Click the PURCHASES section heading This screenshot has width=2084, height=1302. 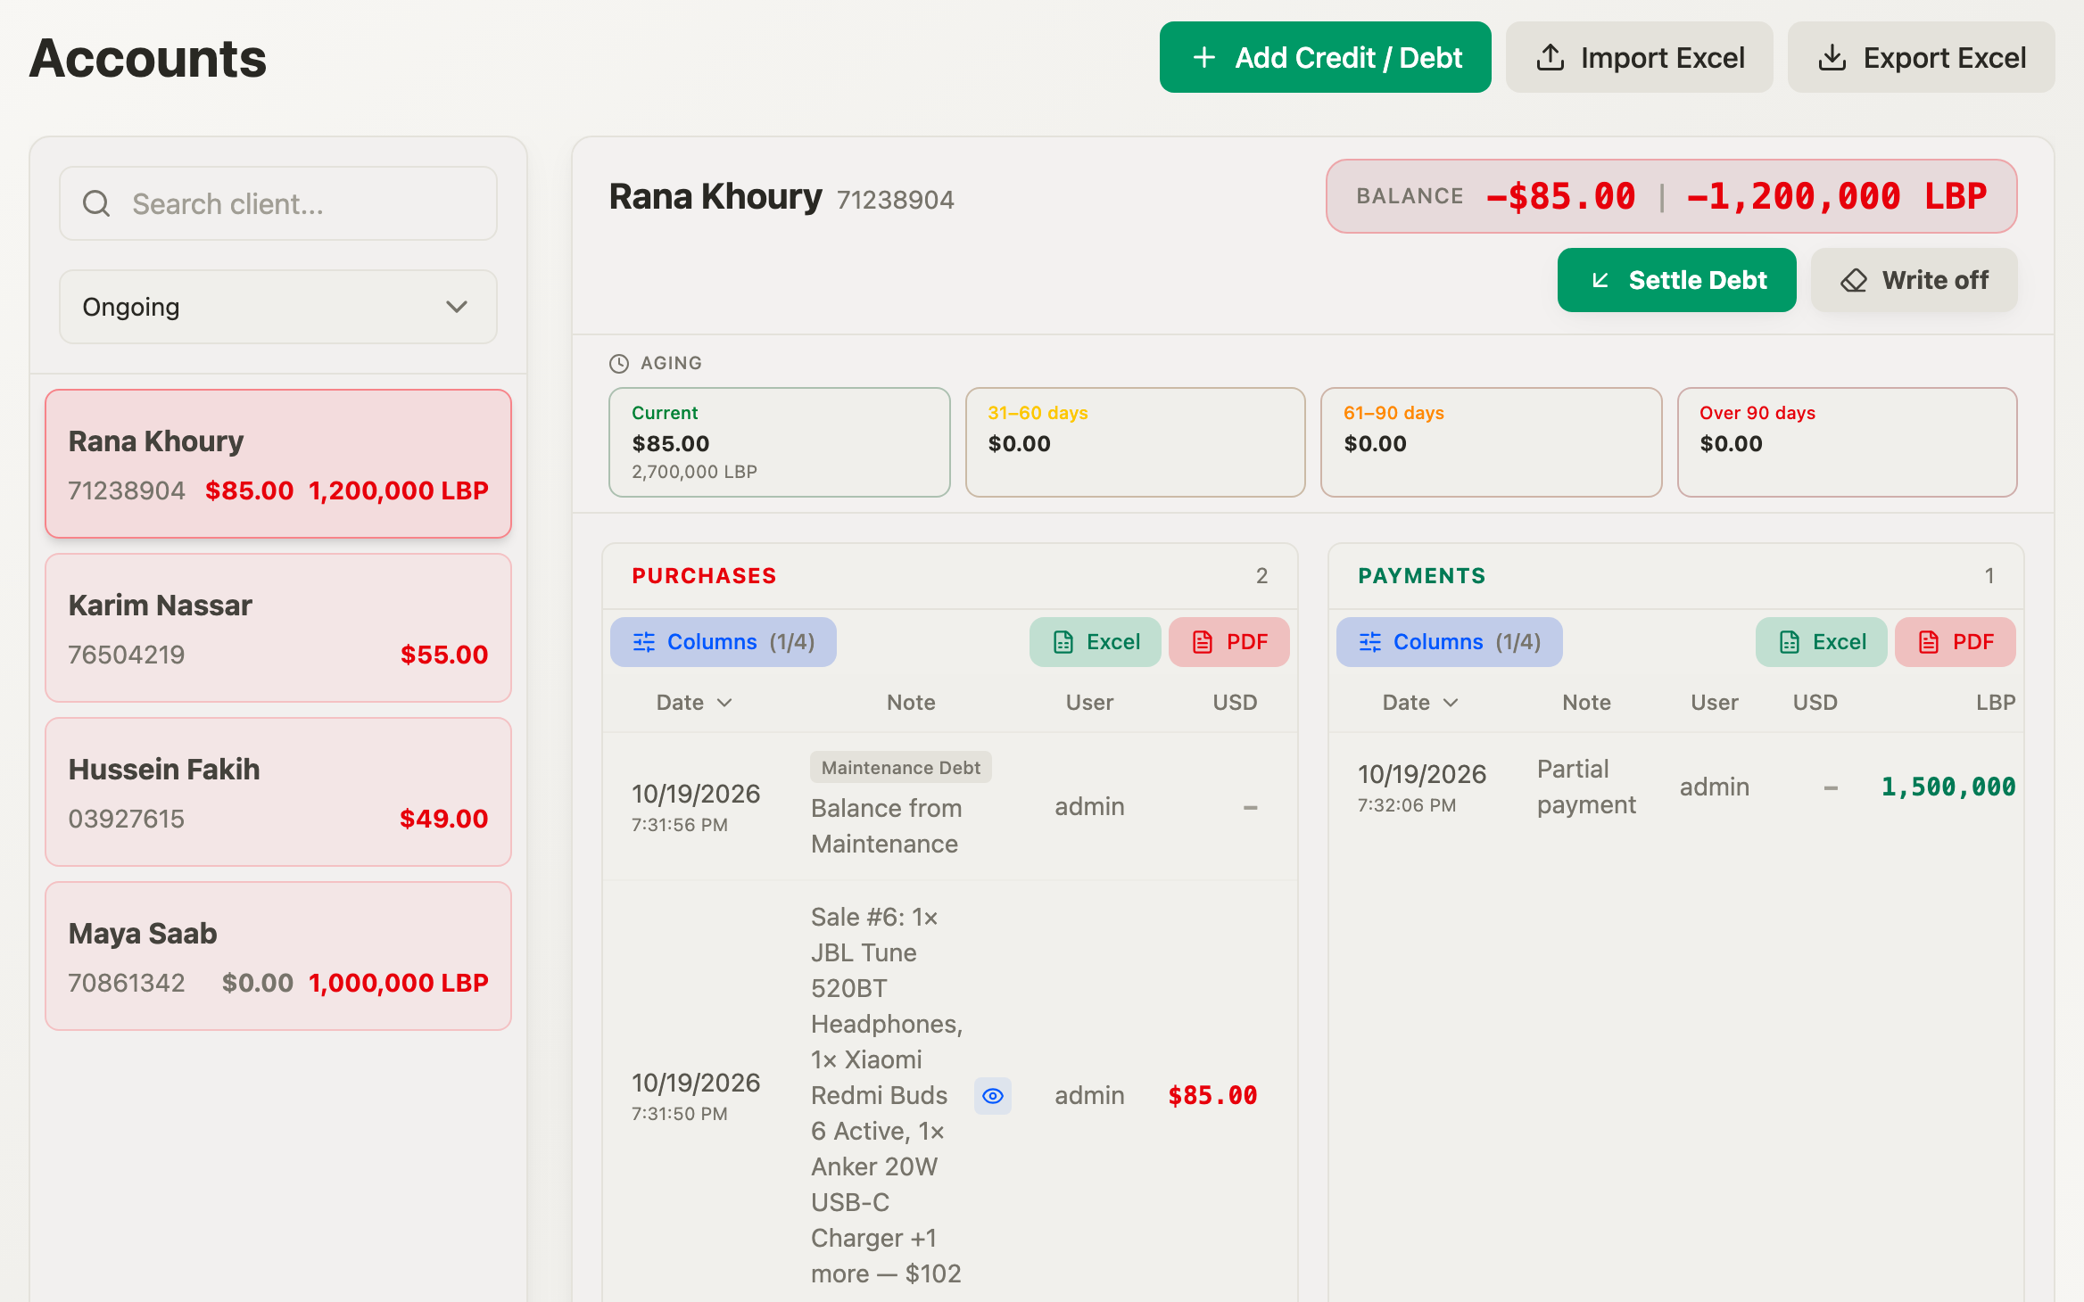point(704,576)
